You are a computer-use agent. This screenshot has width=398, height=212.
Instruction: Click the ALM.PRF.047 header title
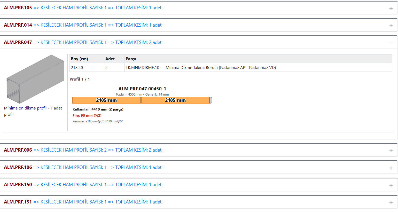coord(83,42)
